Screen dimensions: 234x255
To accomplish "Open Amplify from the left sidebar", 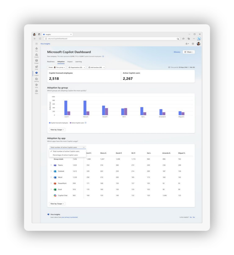I will point(36,55).
